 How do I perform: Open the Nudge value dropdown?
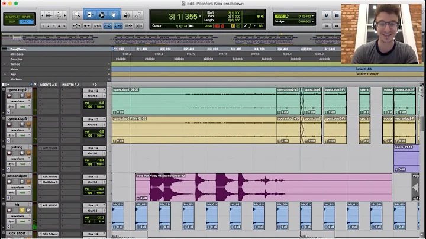[313, 21]
